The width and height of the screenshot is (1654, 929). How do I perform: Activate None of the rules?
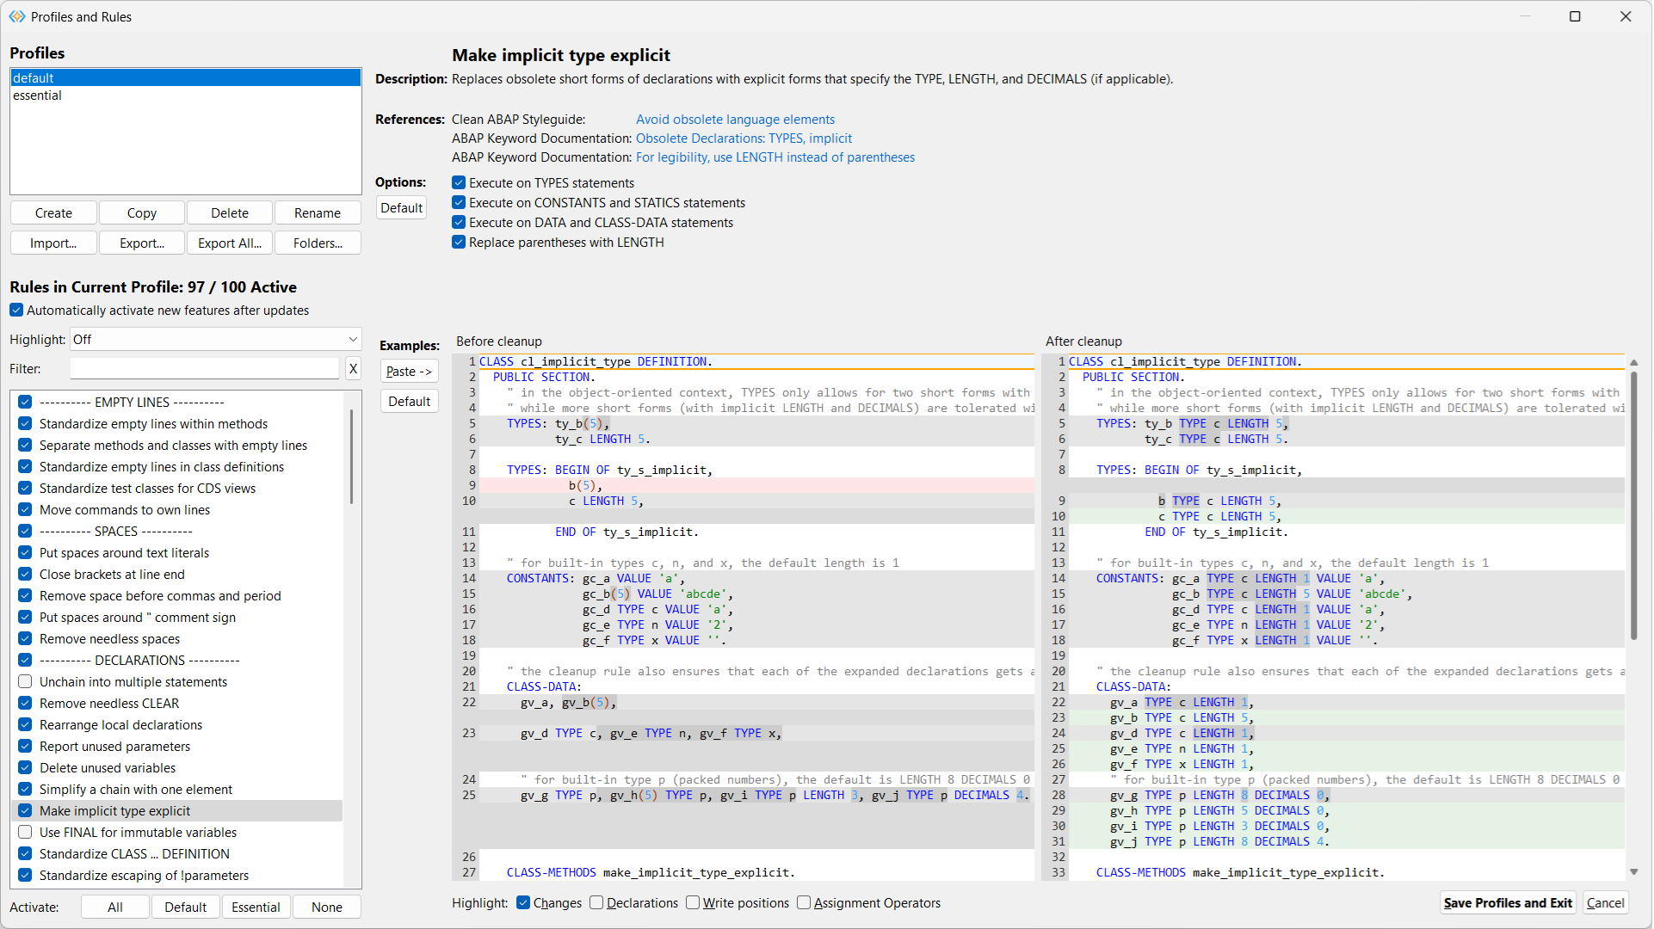[327, 907]
